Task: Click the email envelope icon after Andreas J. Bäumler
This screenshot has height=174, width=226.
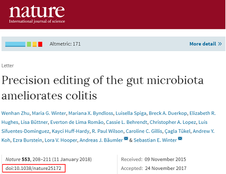Action: tap(126, 138)
